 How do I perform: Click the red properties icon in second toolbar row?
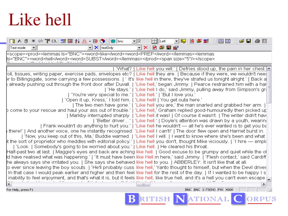175,48
